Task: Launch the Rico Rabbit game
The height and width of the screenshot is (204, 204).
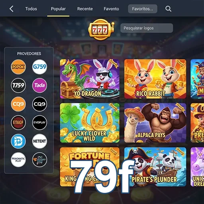Action: (x=155, y=79)
